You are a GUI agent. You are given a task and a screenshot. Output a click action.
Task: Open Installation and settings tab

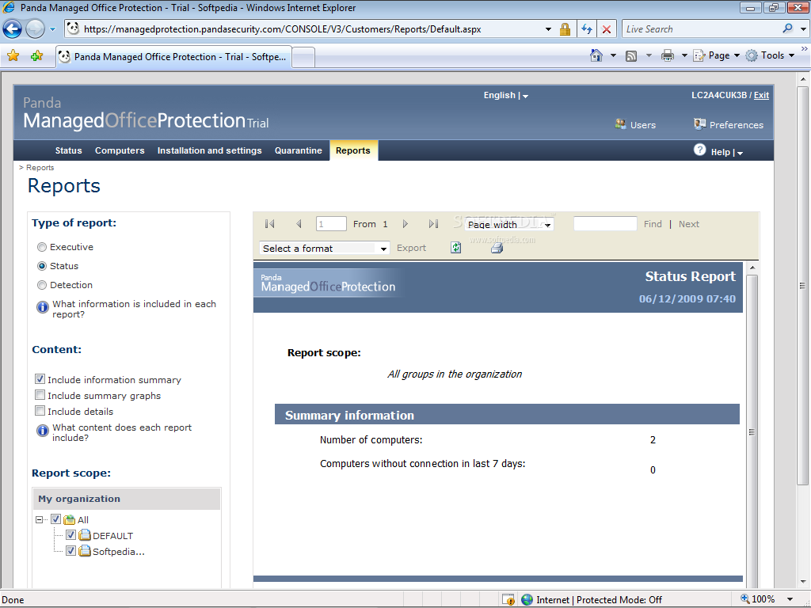(x=209, y=150)
